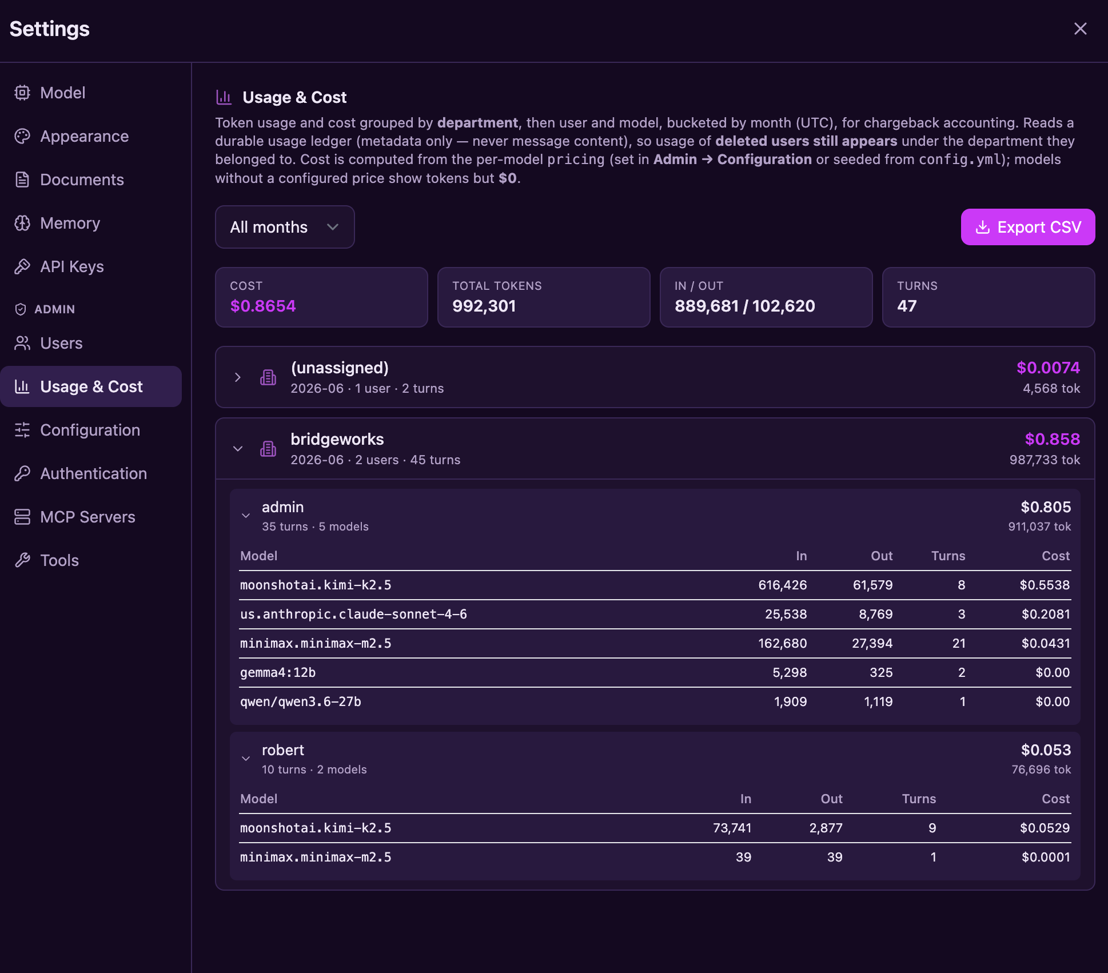1108x973 pixels.
Task: Open the All months dropdown
Action: tap(285, 227)
